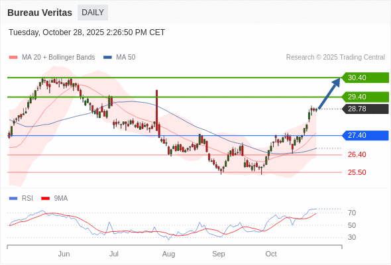Click the blue RSI legend swatch
The image size is (391, 265).
click(13, 199)
